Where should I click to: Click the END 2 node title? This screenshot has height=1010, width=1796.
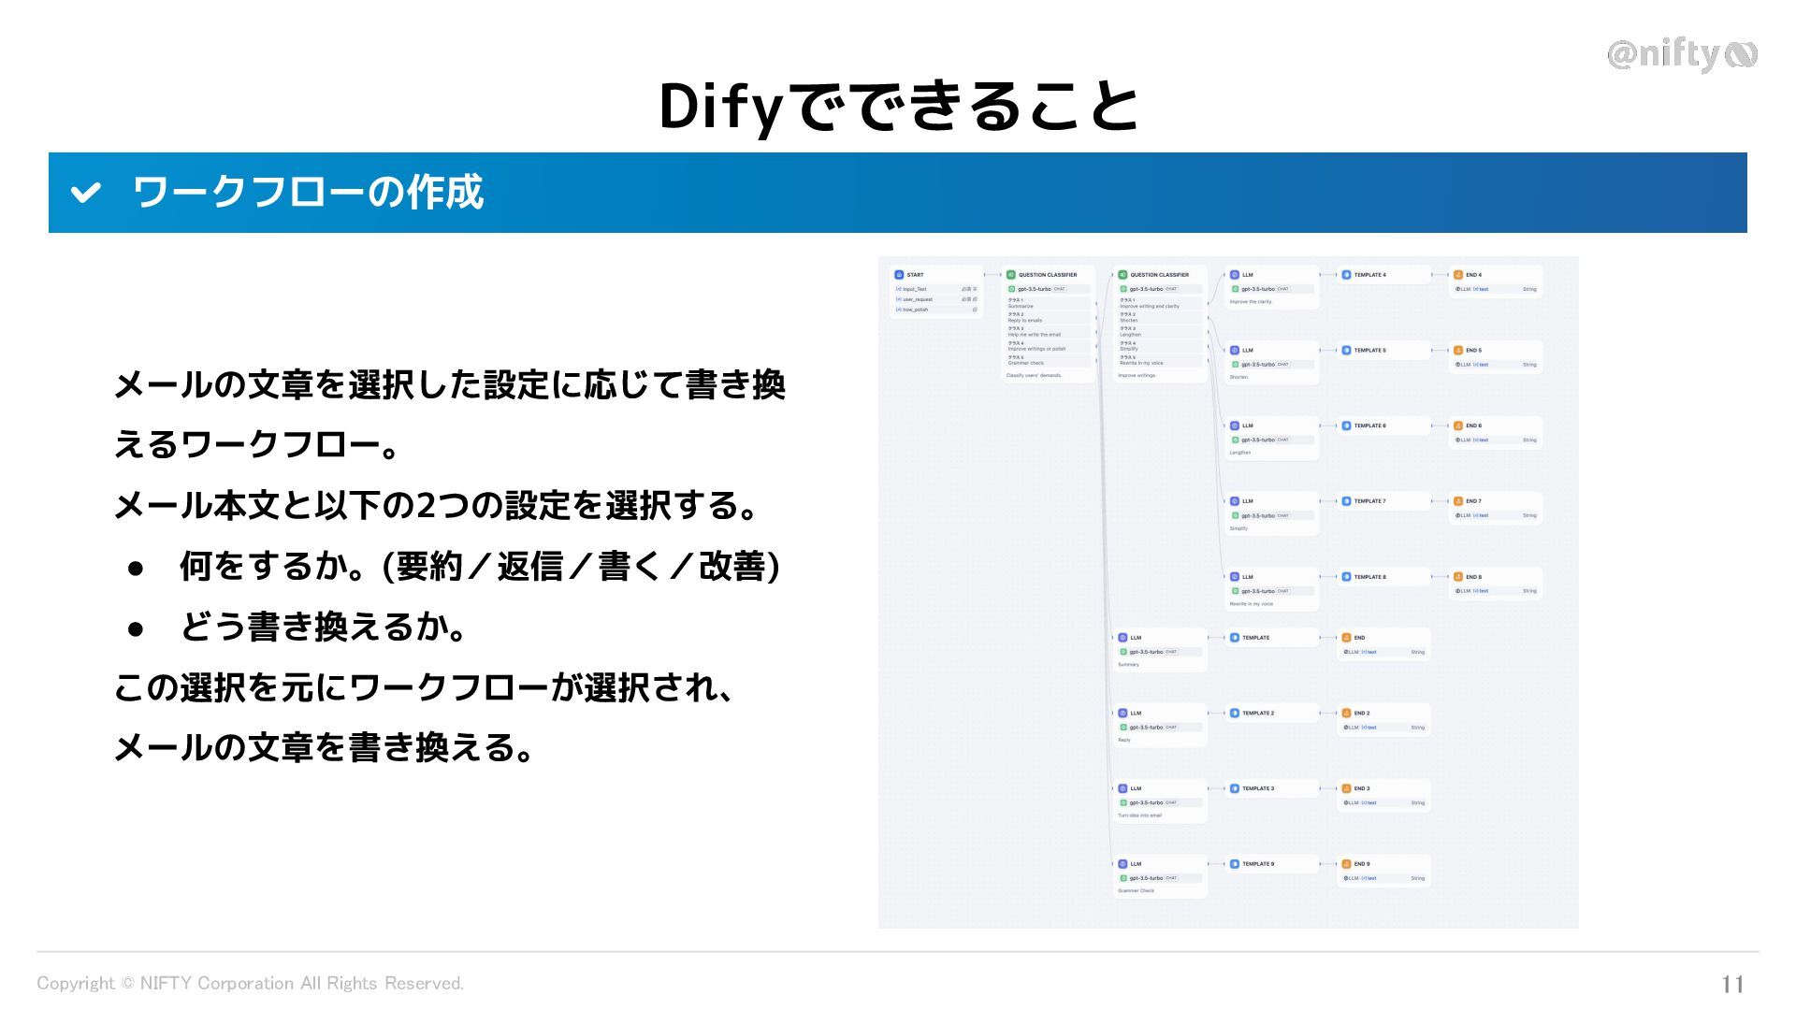tap(1361, 714)
